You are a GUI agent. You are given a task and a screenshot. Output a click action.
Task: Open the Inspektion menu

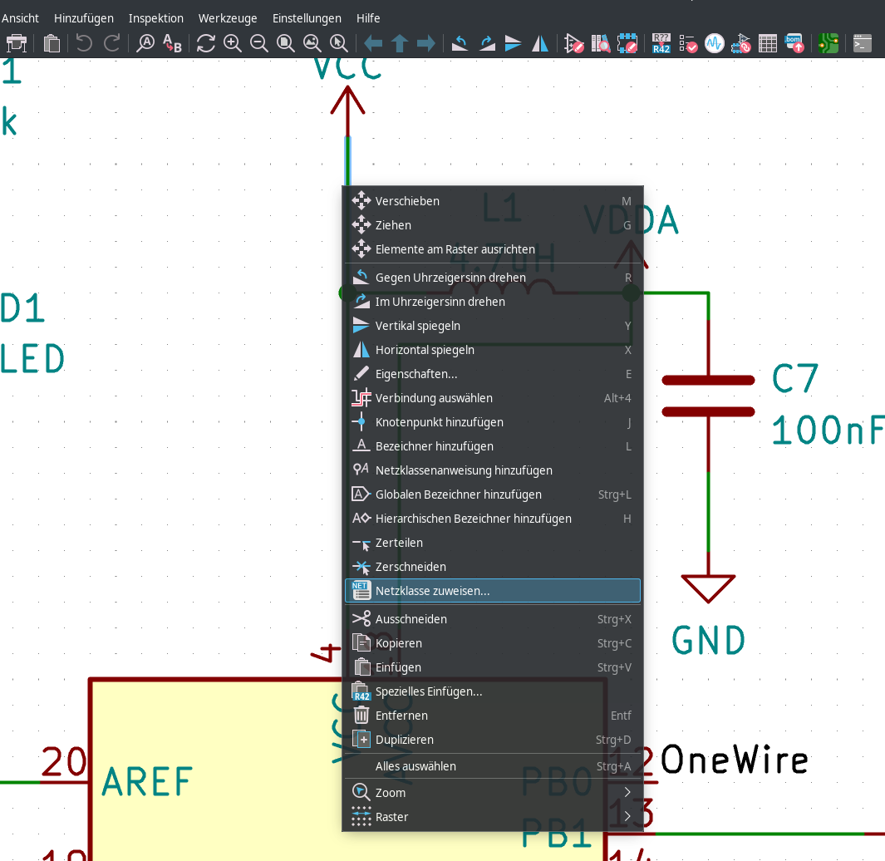click(x=155, y=18)
